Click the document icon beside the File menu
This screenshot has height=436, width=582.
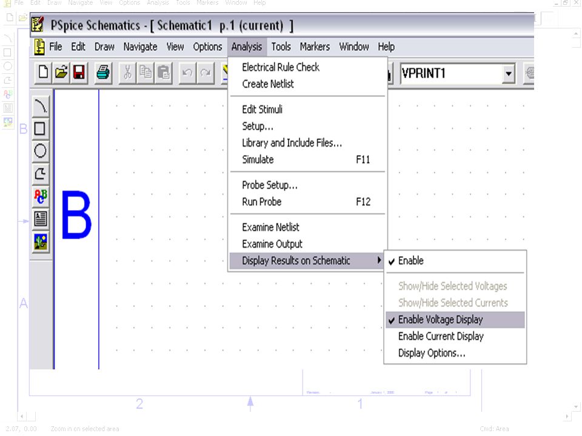[39, 47]
